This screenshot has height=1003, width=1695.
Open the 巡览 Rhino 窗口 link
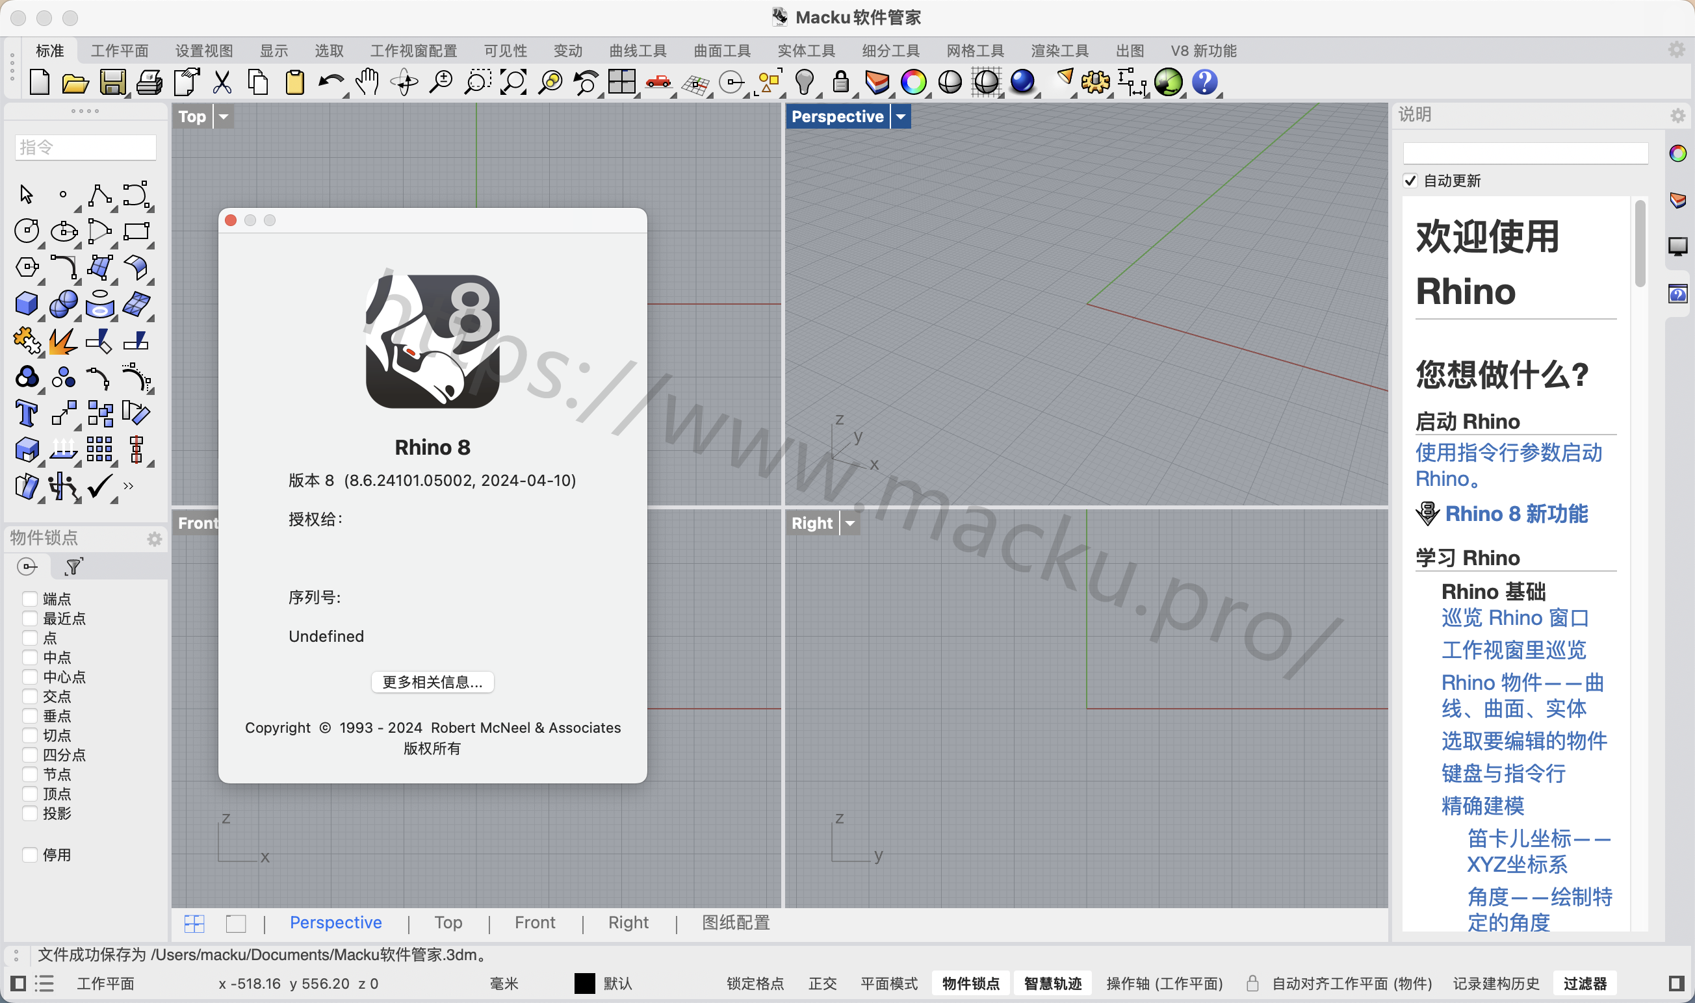pyautogui.click(x=1515, y=618)
